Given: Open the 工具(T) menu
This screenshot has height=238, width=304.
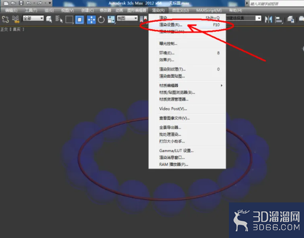Looking at the screenshot, I should point(31,11).
